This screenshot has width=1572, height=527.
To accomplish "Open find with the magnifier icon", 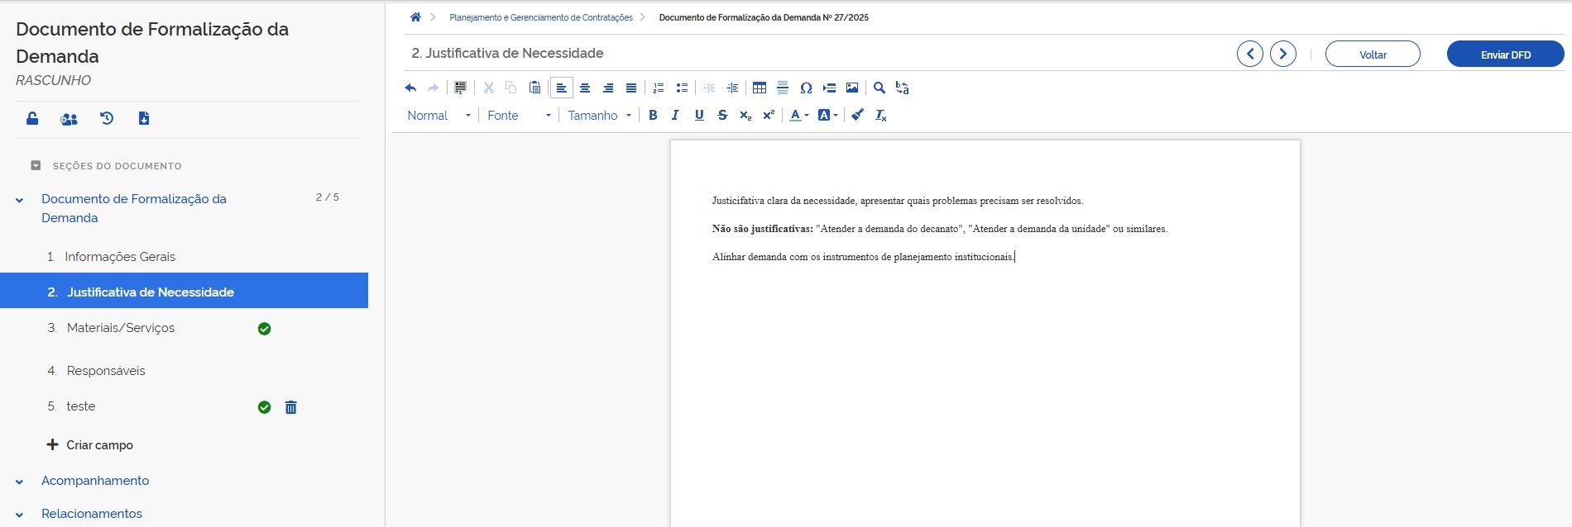I will [x=879, y=88].
